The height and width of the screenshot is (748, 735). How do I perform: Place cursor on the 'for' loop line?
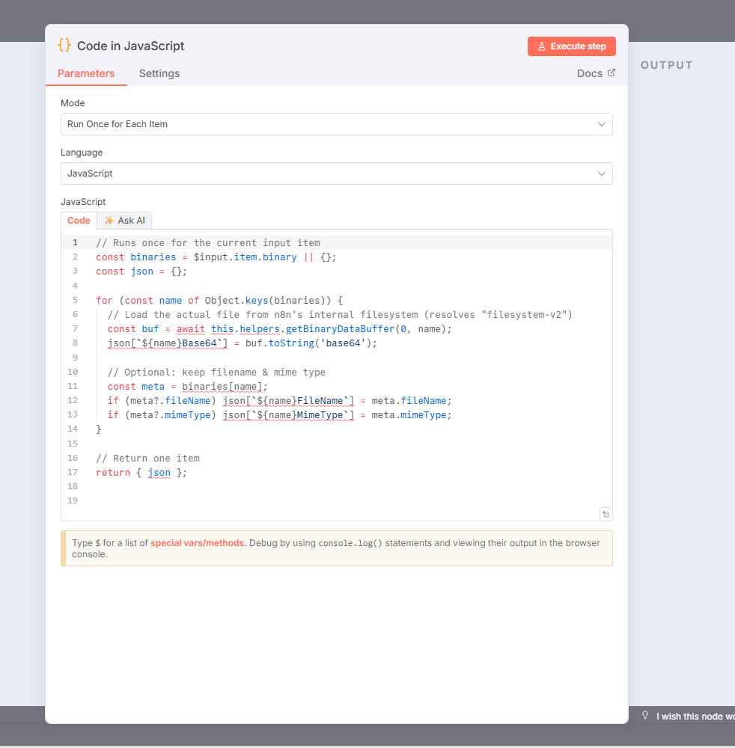pos(219,301)
